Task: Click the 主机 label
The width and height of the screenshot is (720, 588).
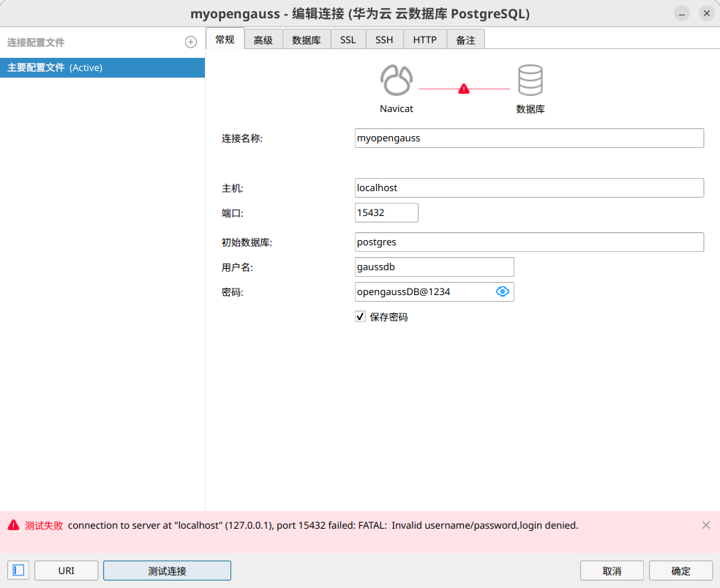Action: coord(233,188)
